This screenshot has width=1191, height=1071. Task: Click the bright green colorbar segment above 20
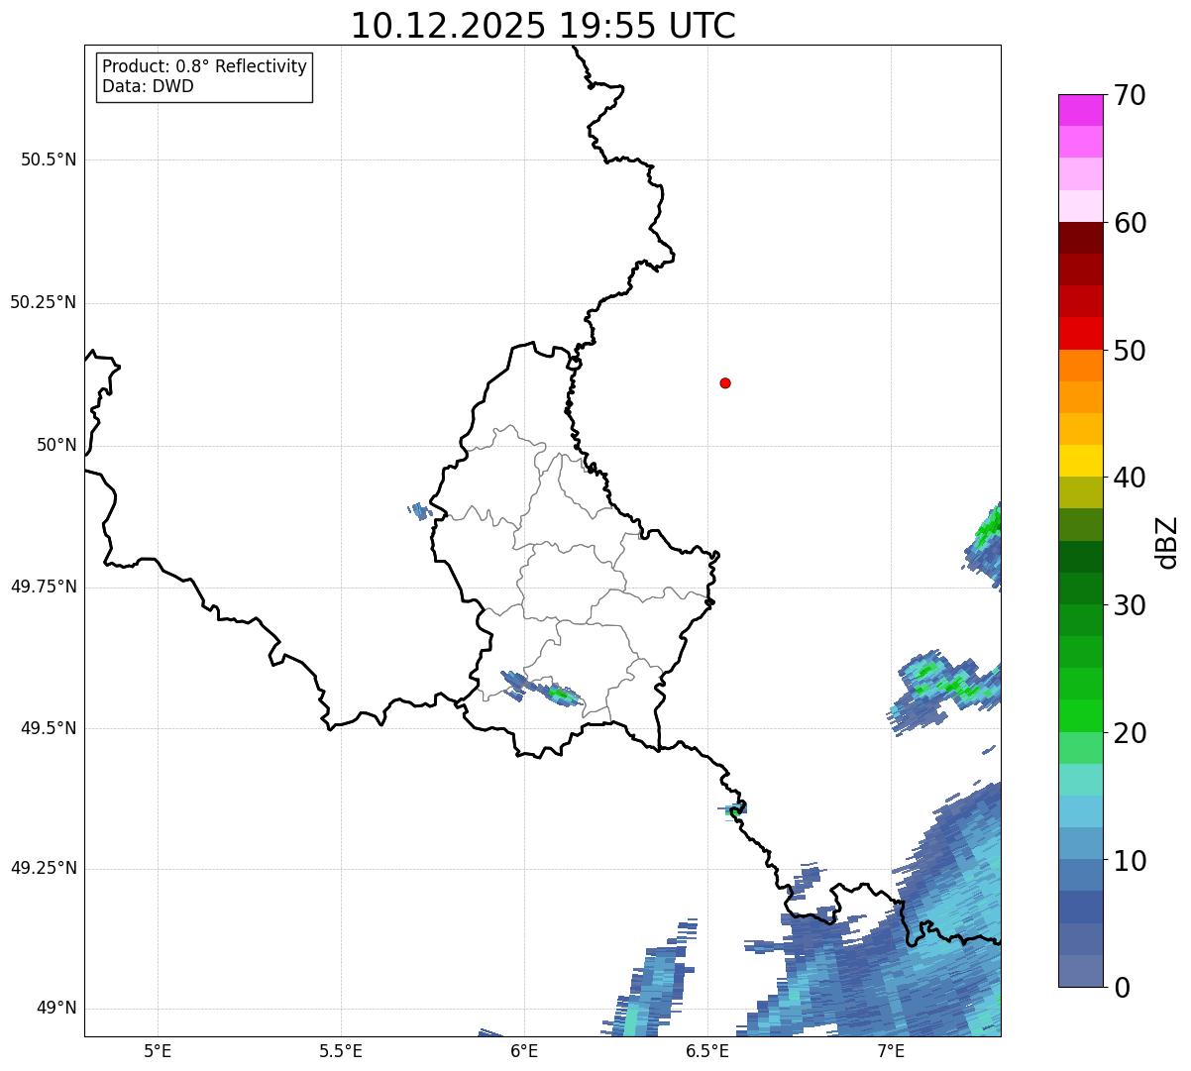1080,715
